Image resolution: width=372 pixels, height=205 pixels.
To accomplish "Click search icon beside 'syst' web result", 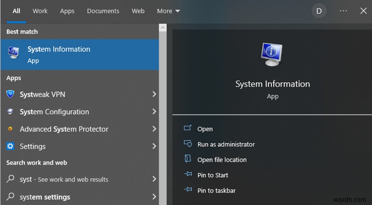I will tap(10, 179).
